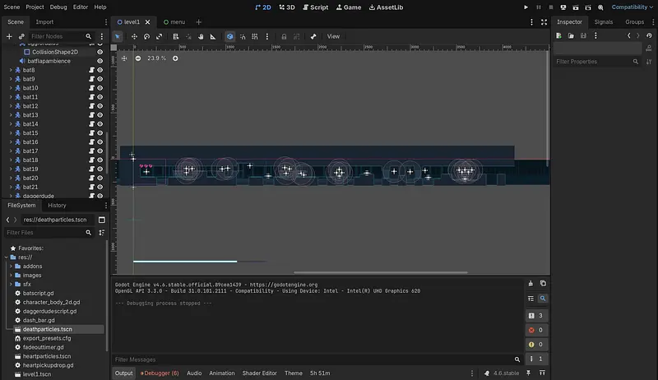Hide the bat12 node
This screenshot has width=658, height=380.
point(100,106)
